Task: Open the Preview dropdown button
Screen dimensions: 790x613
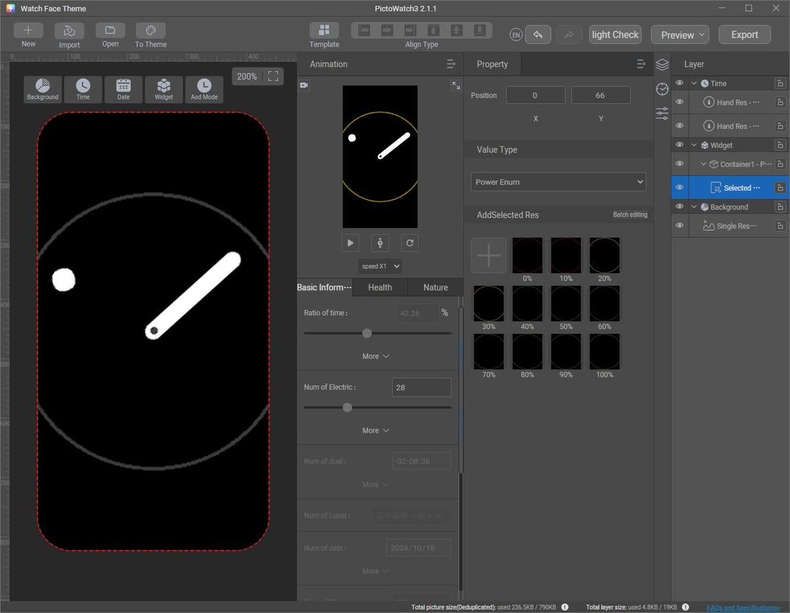Action: pyautogui.click(x=680, y=35)
